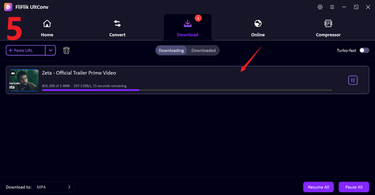Viewport: 375px width, 195px height.
Task: Open the MP4 format dropdown
Action: 54,187
